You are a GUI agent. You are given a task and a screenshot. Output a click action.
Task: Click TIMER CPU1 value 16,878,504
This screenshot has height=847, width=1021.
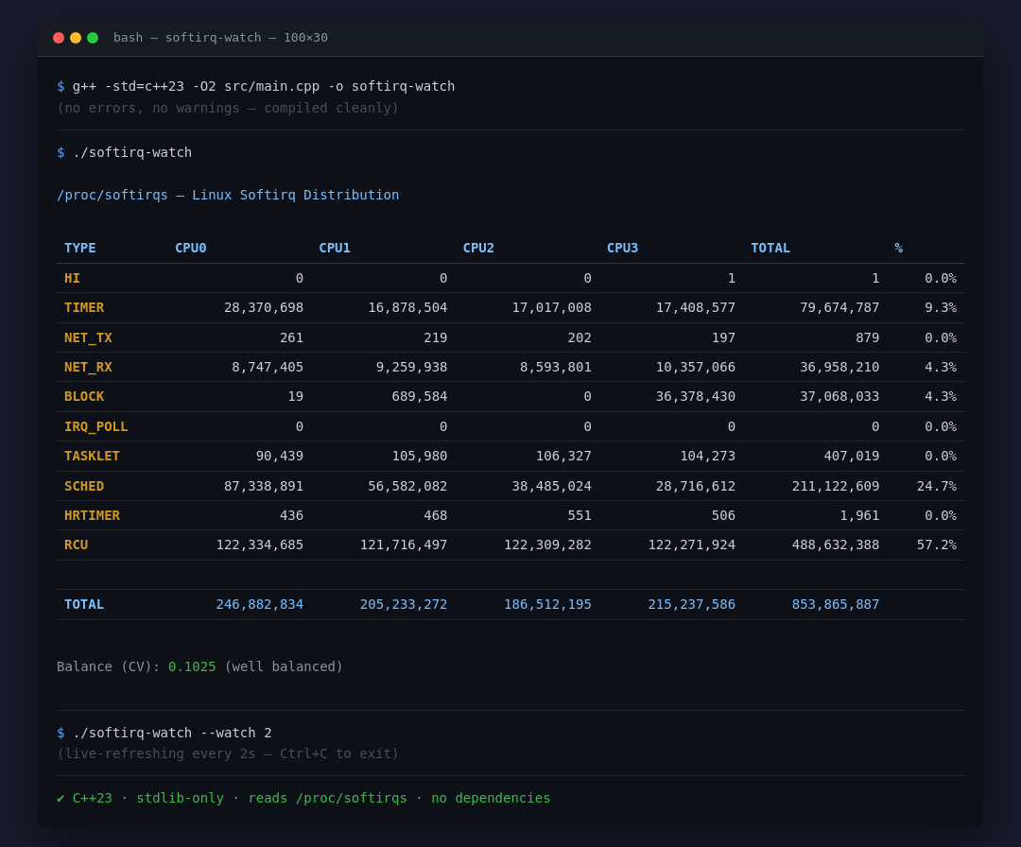pyautogui.click(x=407, y=307)
